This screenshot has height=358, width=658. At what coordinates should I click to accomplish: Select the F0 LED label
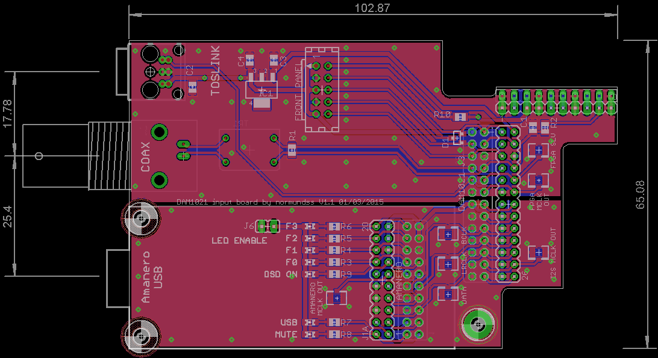coord(291,262)
